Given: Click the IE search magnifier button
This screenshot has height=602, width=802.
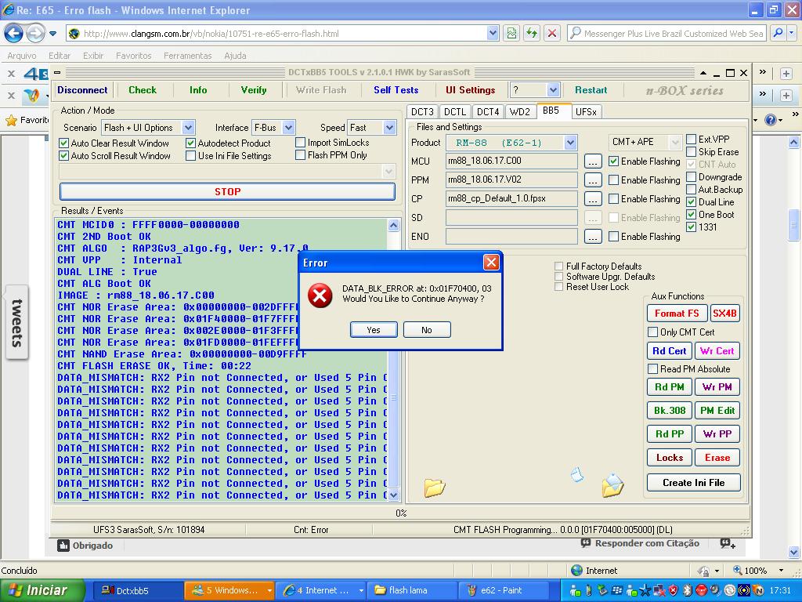Looking at the screenshot, I should [778, 33].
